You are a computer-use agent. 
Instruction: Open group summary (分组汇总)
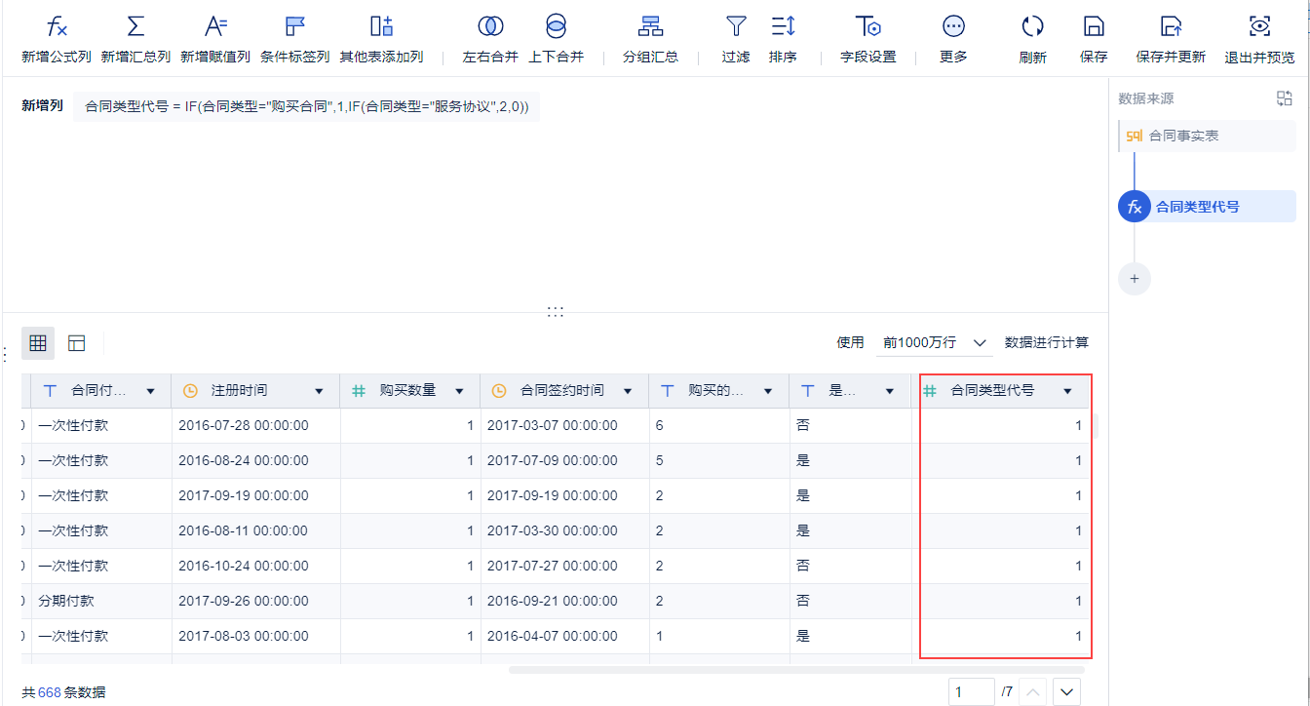pyautogui.click(x=650, y=39)
